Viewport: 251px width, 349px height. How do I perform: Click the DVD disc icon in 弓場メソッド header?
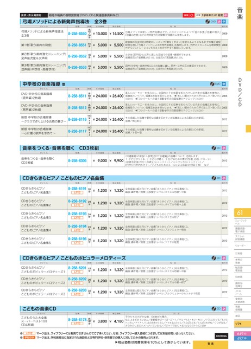208,22
